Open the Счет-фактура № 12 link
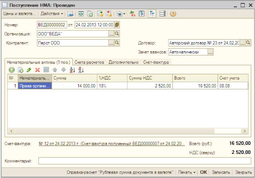The image size is (255, 178). [112, 144]
